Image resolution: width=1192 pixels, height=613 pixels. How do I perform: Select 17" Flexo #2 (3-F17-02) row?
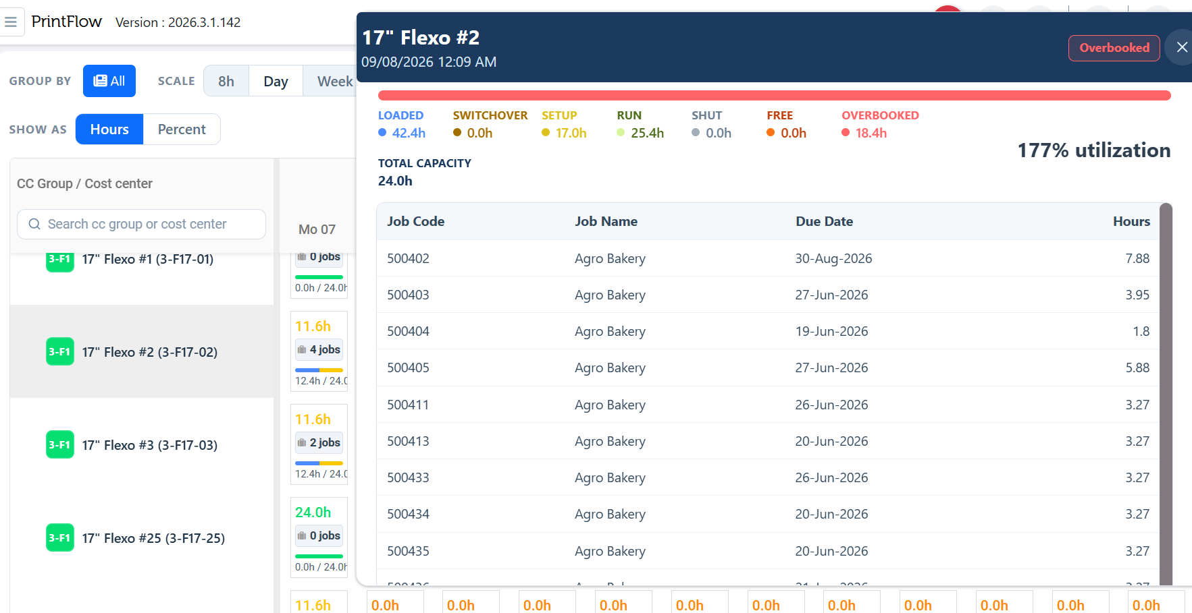[142, 351]
